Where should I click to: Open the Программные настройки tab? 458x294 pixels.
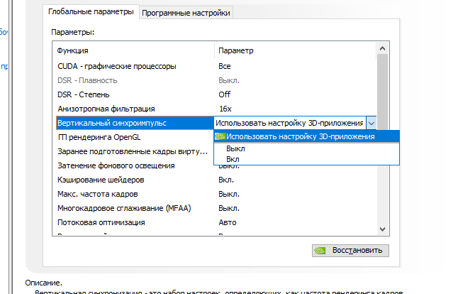[x=186, y=13]
